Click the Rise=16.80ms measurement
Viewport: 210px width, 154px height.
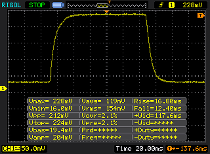point(158,101)
